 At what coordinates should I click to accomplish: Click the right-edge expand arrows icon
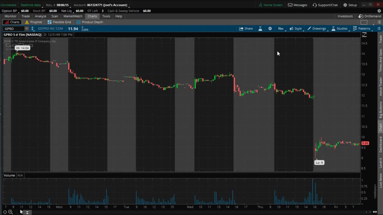point(375,212)
